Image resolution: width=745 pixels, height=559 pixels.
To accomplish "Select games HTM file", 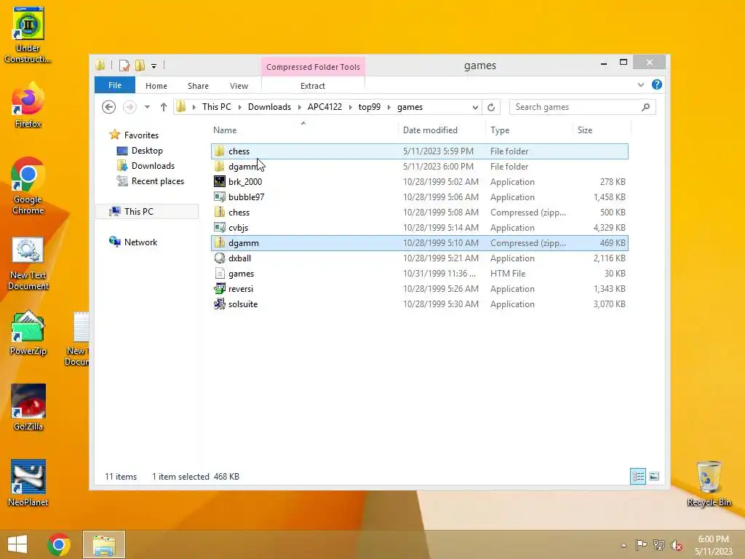I will [419, 274].
